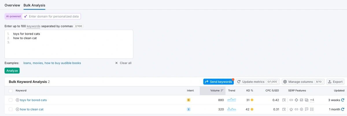
Task: Click Clear all to empty the keyword list
Action: pyautogui.click(x=123, y=63)
